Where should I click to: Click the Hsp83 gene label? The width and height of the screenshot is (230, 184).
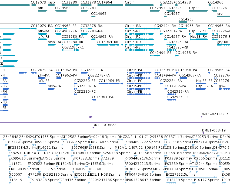point(194,8)
